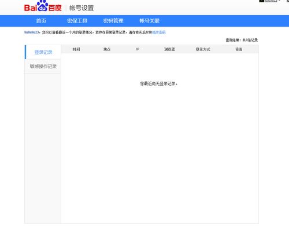Open the 帐号关联 navigation tab
The image size is (289, 226).
tap(150, 21)
